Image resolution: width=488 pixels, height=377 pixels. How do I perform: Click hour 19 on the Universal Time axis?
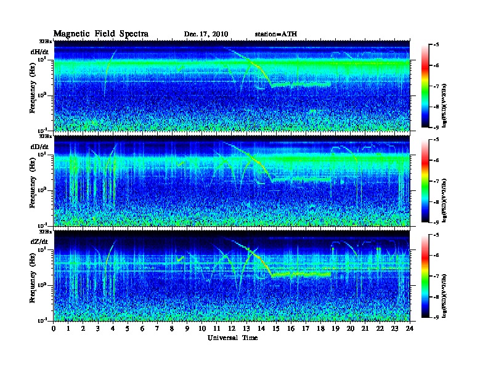pos(335,328)
